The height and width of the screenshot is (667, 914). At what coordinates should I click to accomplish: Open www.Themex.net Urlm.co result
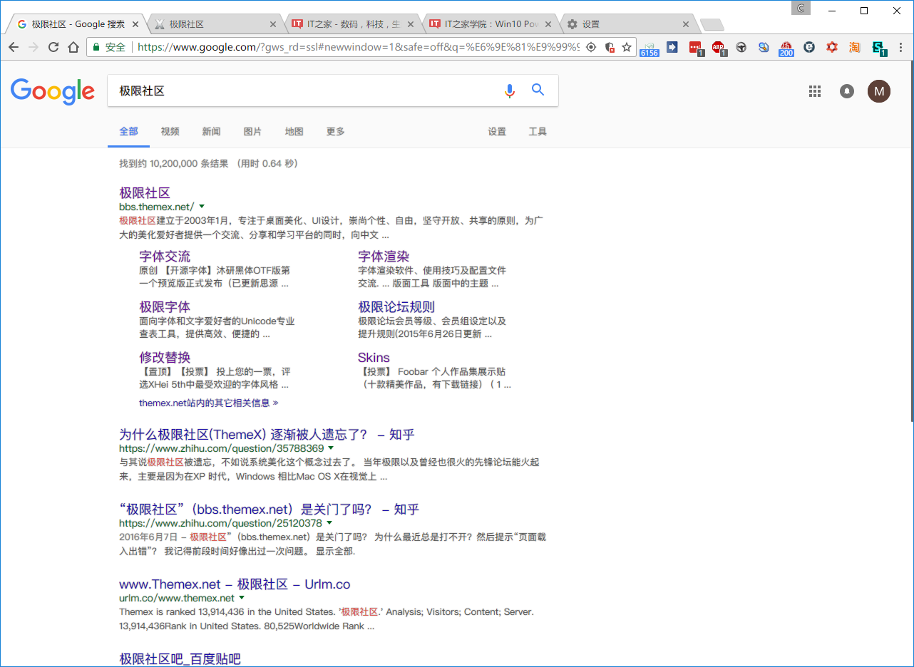(x=235, y=584)
